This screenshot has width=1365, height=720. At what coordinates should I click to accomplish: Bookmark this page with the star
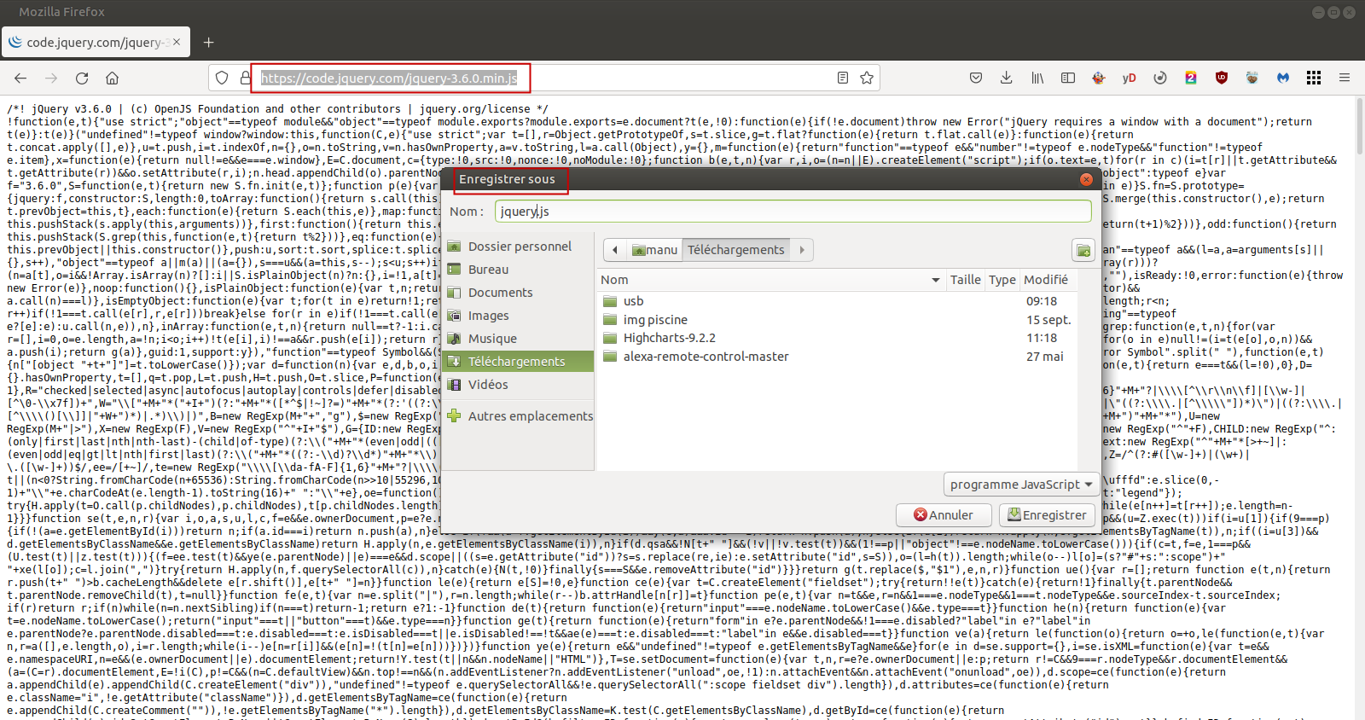867,78
